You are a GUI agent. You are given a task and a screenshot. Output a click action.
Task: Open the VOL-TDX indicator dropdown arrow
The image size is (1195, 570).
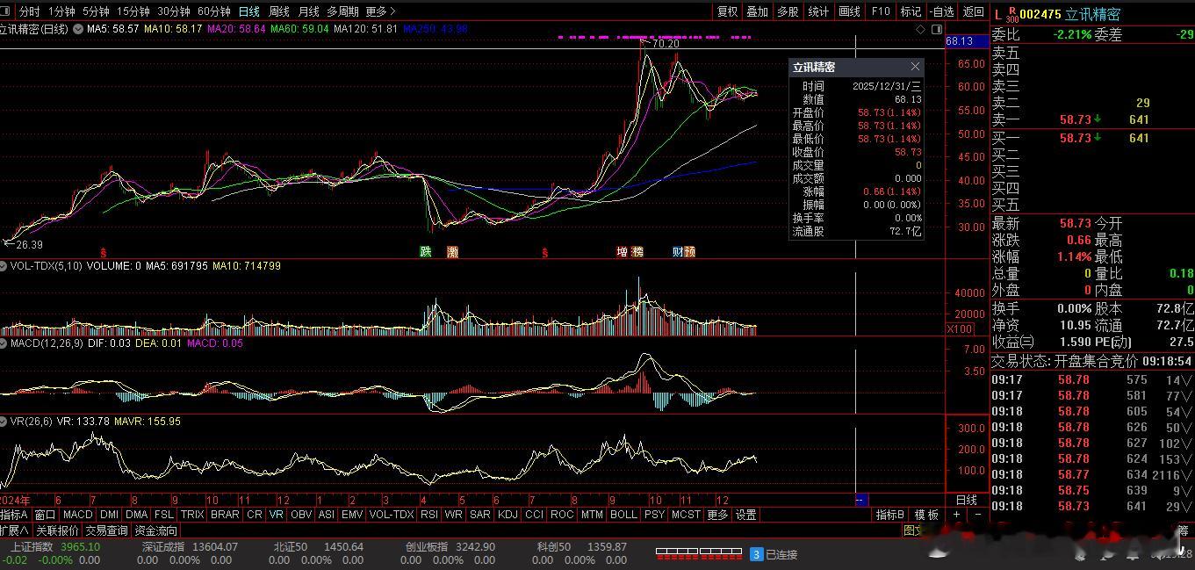tap(4, 265)
